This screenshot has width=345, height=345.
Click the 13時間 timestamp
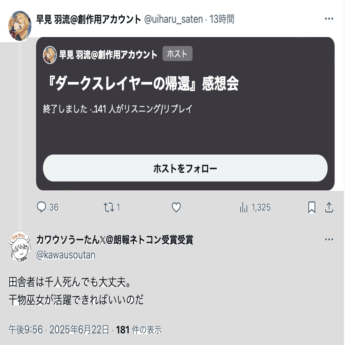click(222, 19)
